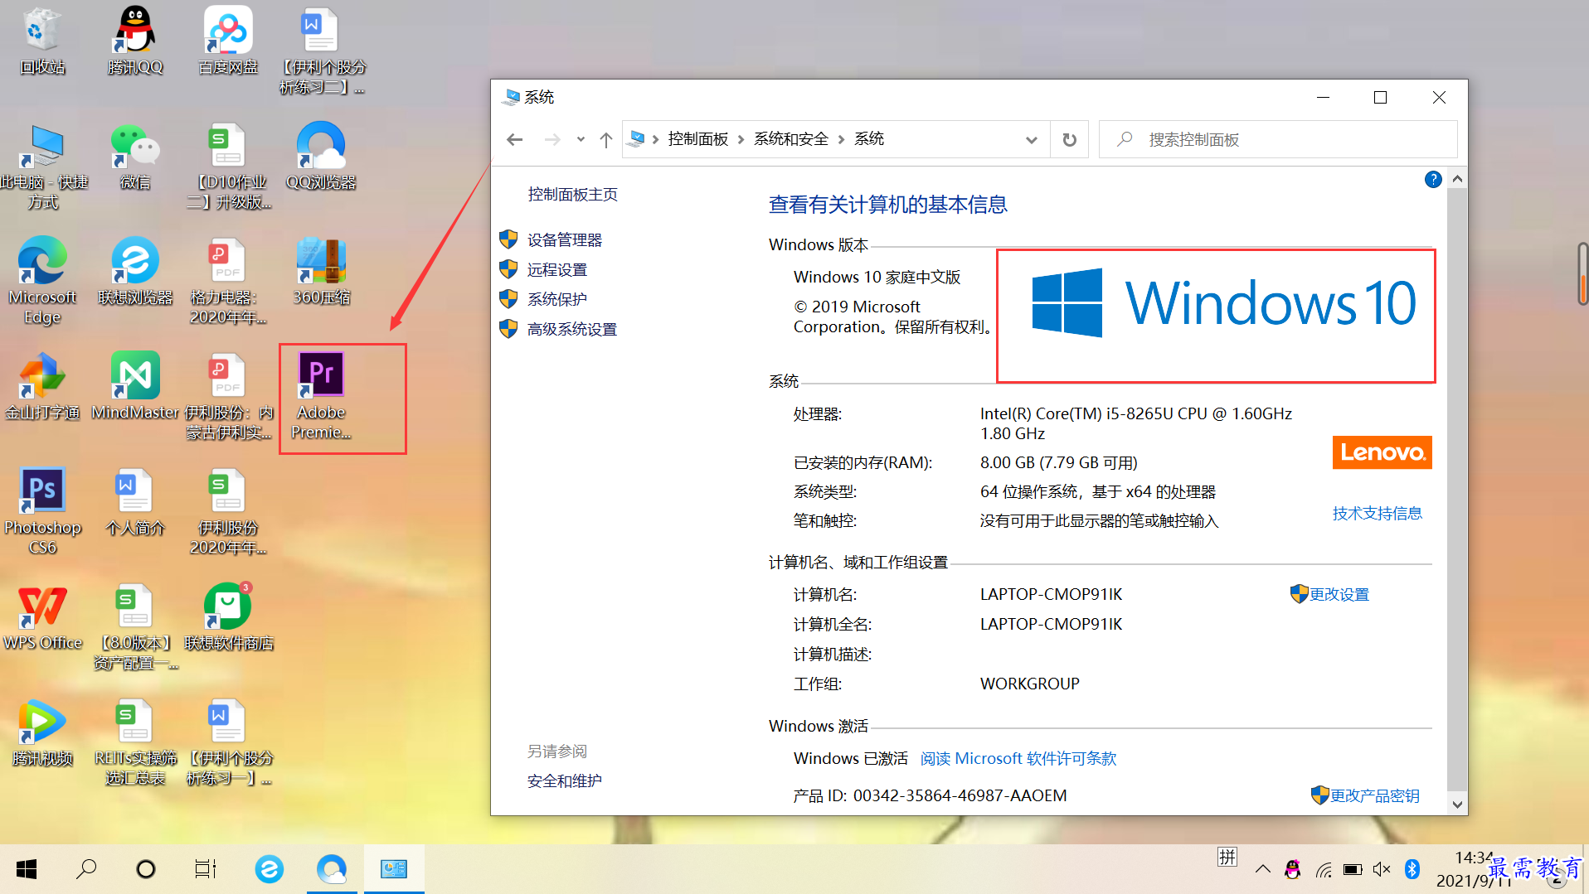Click the QQ penguin tray icon
The image size is (1589, 894).
[1292, 869]
